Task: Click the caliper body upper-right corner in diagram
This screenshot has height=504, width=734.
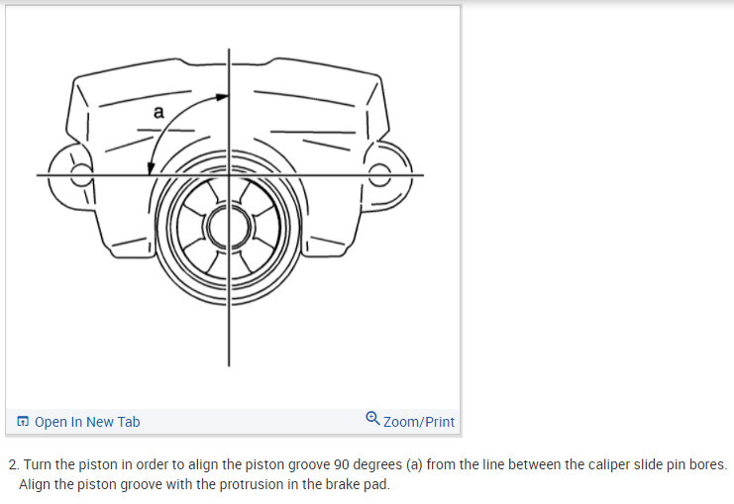Action: 376,78
